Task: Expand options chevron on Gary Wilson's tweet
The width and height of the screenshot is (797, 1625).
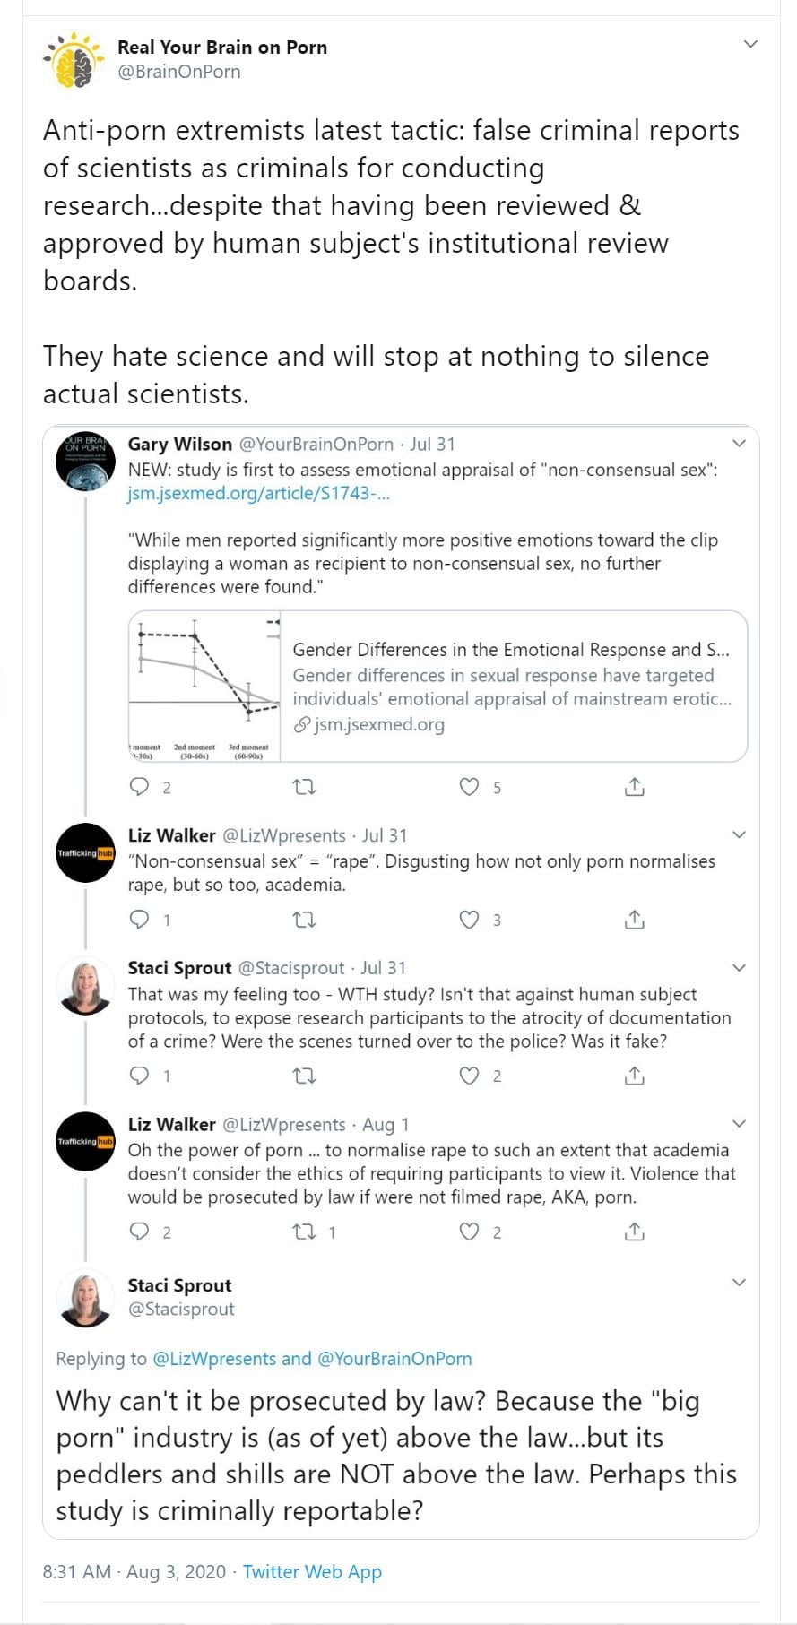Action: 739,443
